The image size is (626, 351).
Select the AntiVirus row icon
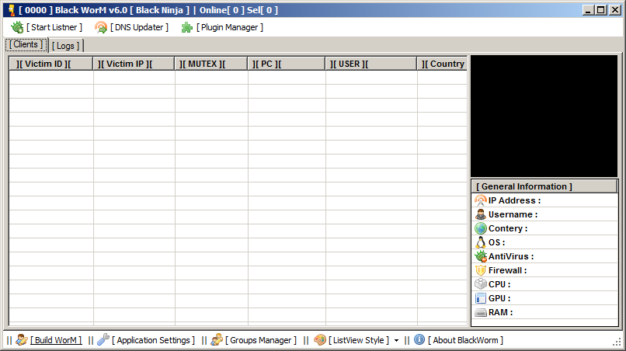pyautogui.click(x=481, y=256)
